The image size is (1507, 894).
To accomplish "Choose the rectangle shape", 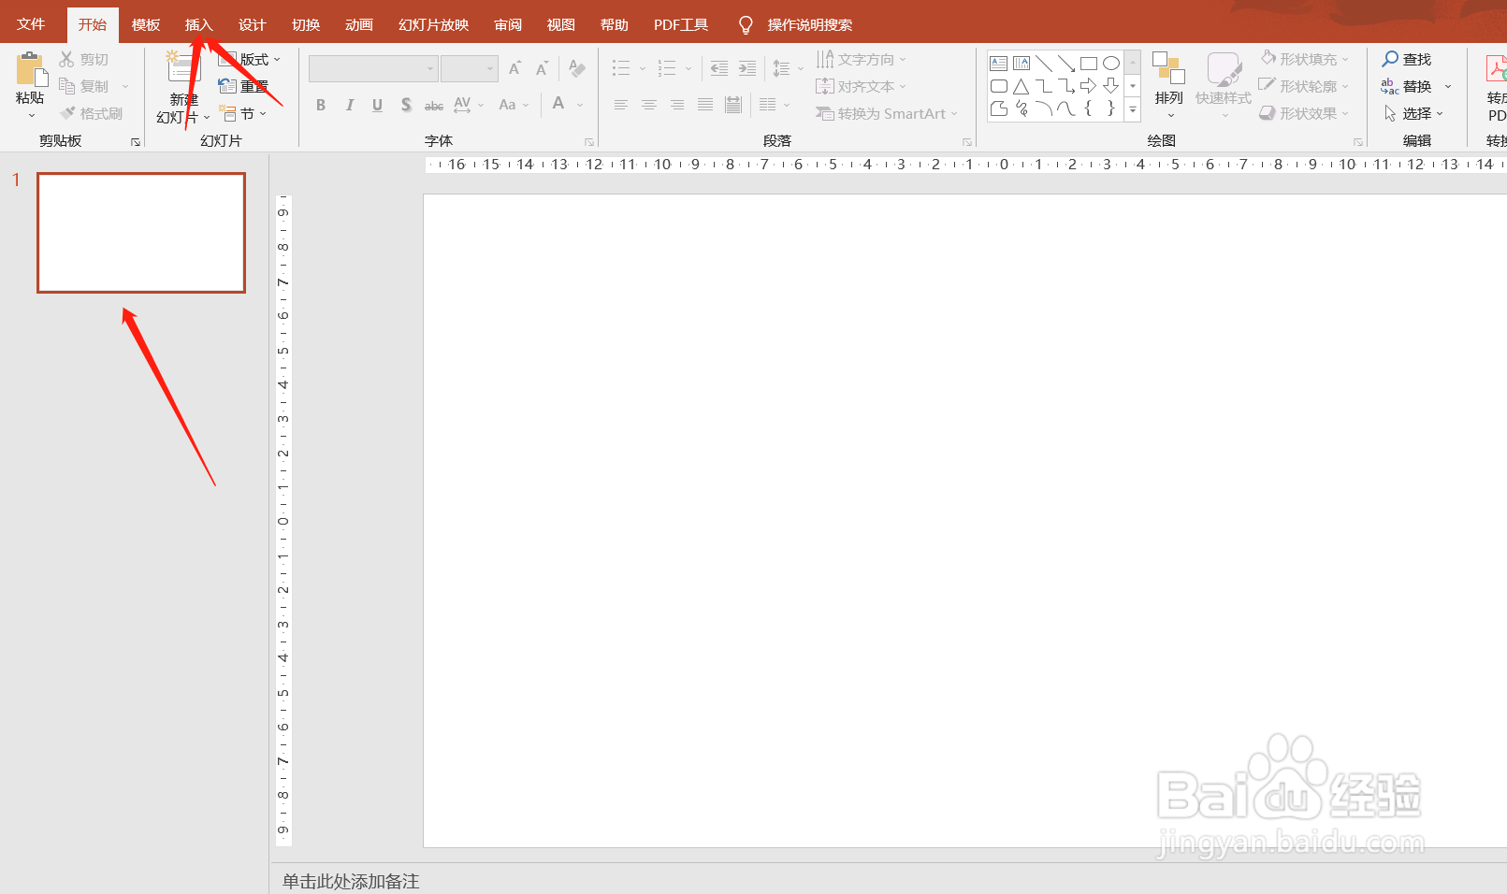I will pos(1088,64).
